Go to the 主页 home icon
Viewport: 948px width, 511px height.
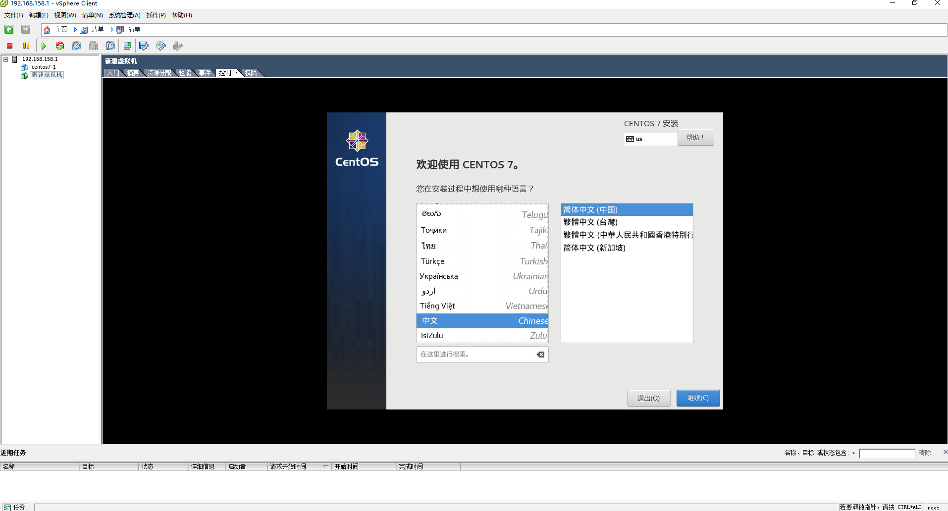47,30
